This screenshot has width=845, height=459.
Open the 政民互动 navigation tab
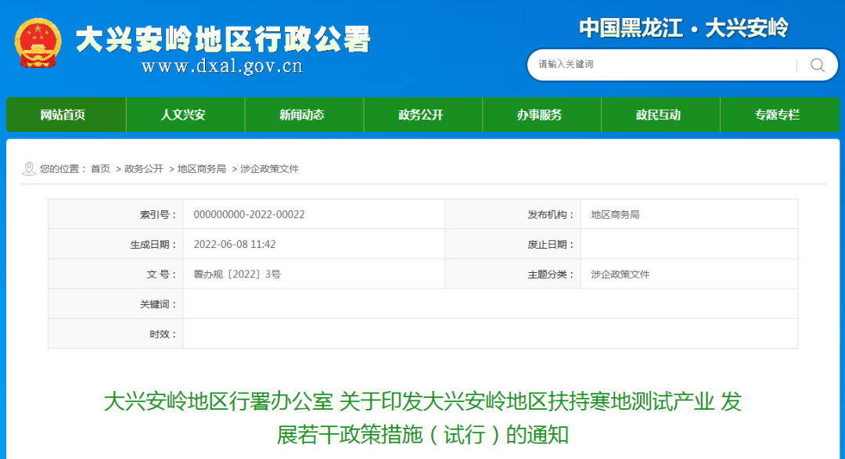point(661,114)
